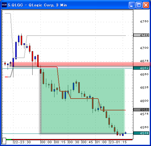Click the 01:00 time axis label
Image resolution: width=151 pixels, height=146 pixels.
click(x=101, y=142)
